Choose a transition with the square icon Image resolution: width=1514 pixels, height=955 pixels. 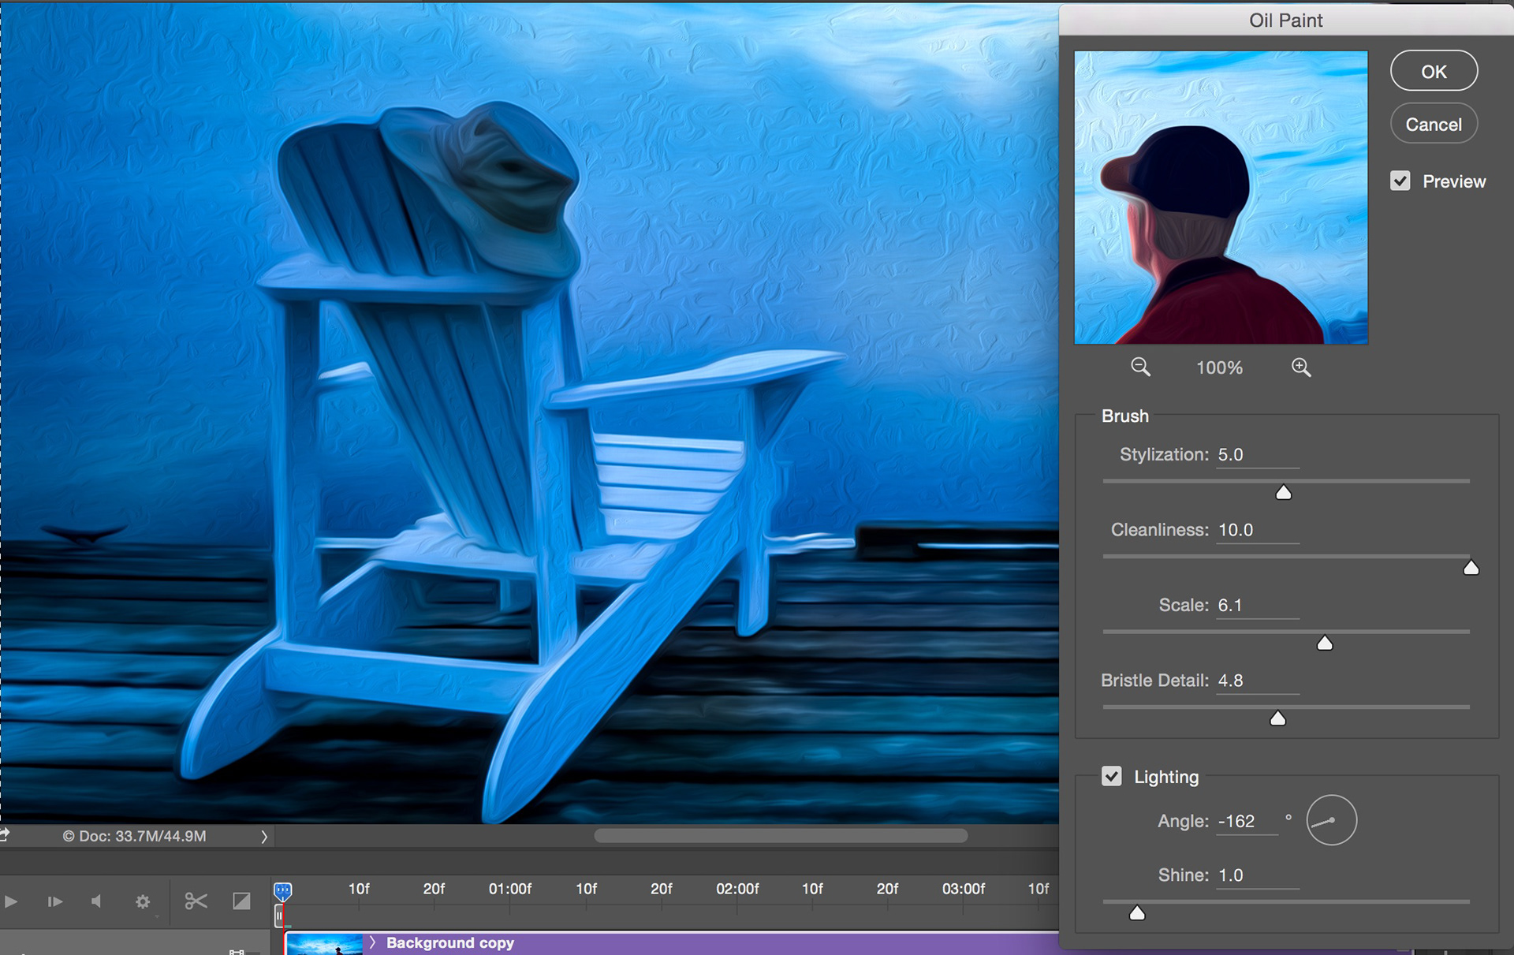point(241,901)
